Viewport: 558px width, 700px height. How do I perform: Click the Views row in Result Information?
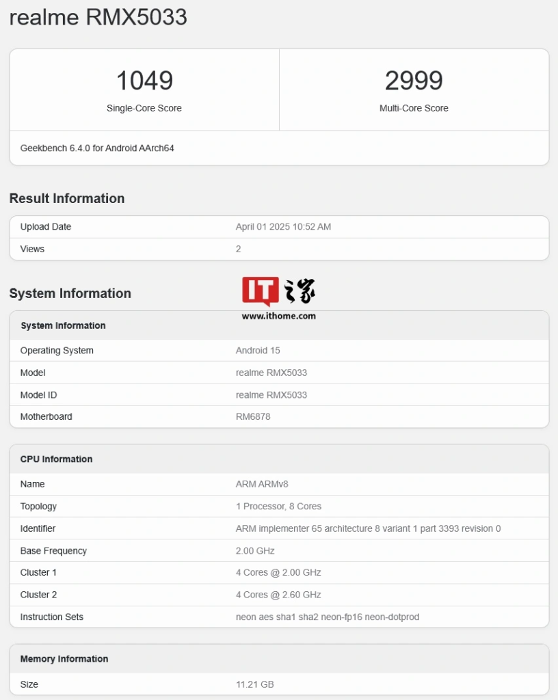coord(32,249)
